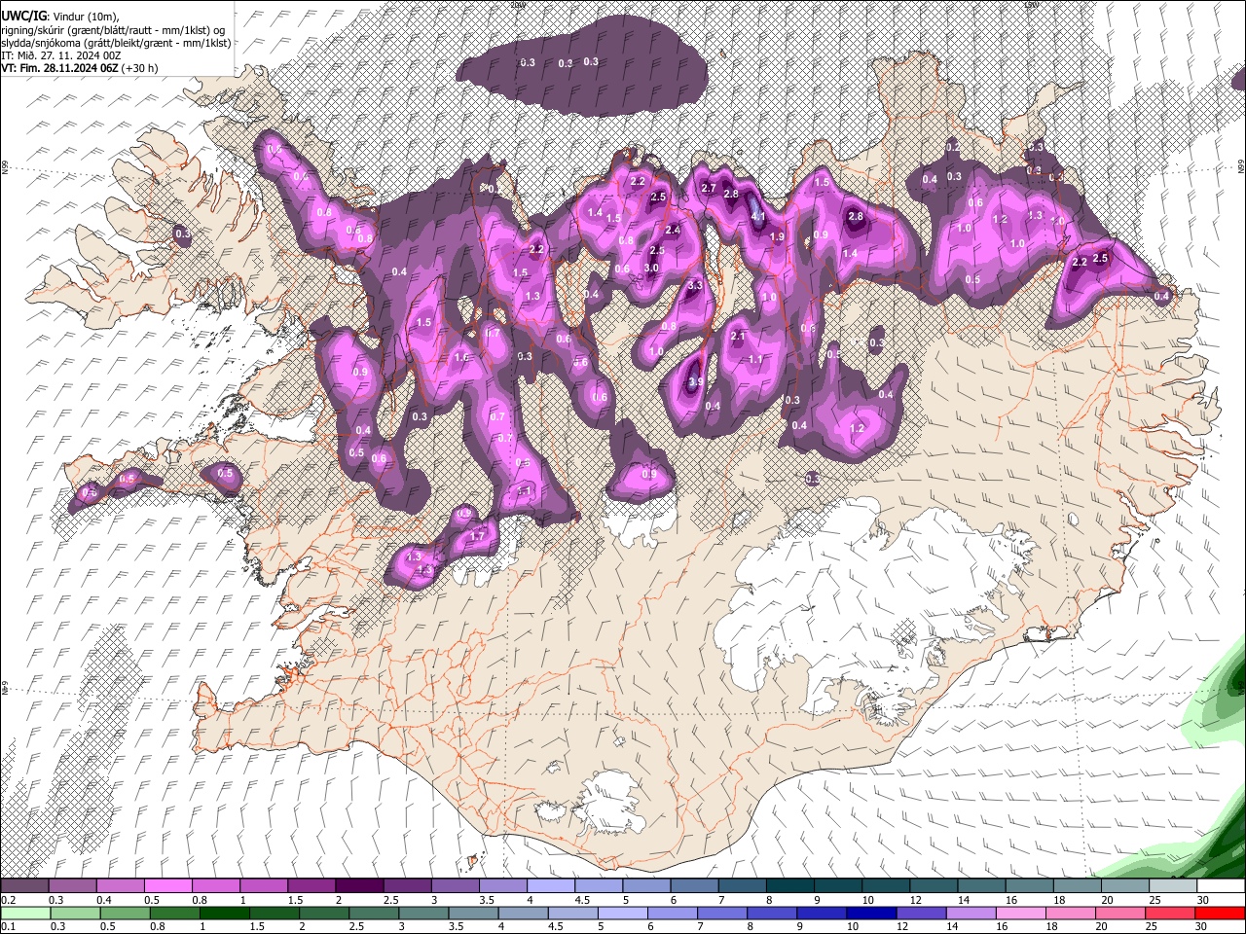
Task: Click the '2.5' label in the upper snow legend
Action: [391, 900]
